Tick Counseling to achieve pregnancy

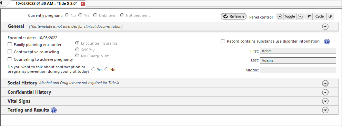(10, 59)
